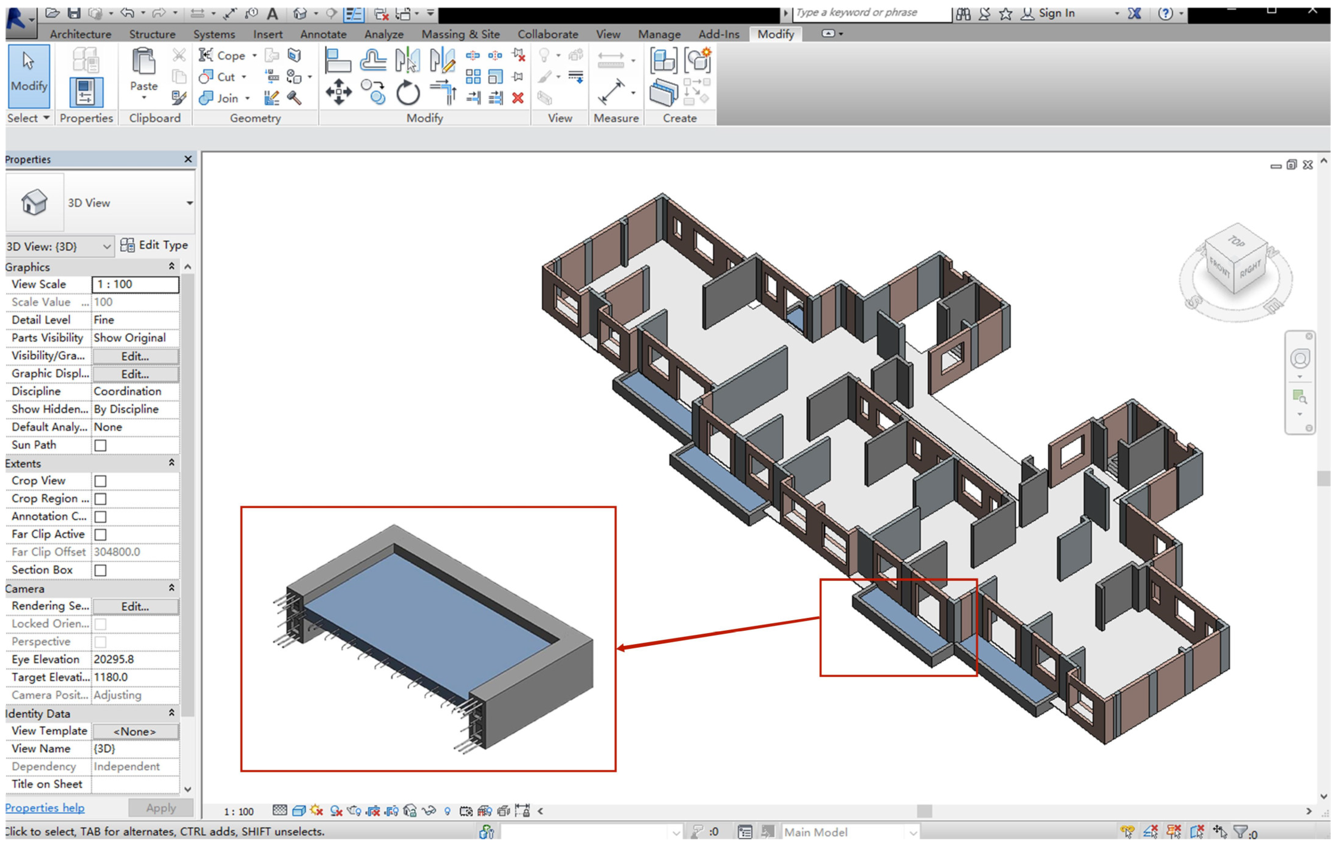Open the Architecture ribbon tab
This screenshot has width=1336, height=845.
81,34
